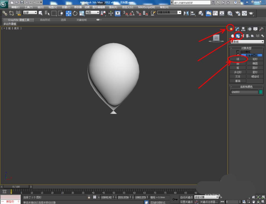
Task: Open the 3ds Max application menu logo
Action: tap(4, 4)
